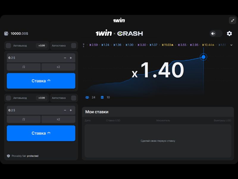Select the x11.03 round in history
The width and height of the screenshot is (238, 179).
[x=167, y=45]
